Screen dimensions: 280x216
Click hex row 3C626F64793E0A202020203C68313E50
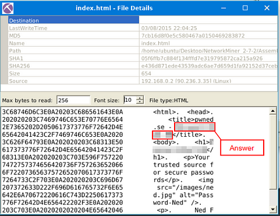(x=62, y=142)
